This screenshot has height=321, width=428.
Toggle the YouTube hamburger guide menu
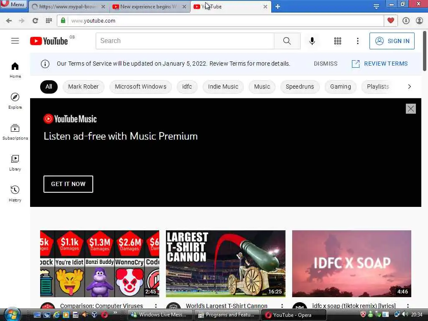15,41
